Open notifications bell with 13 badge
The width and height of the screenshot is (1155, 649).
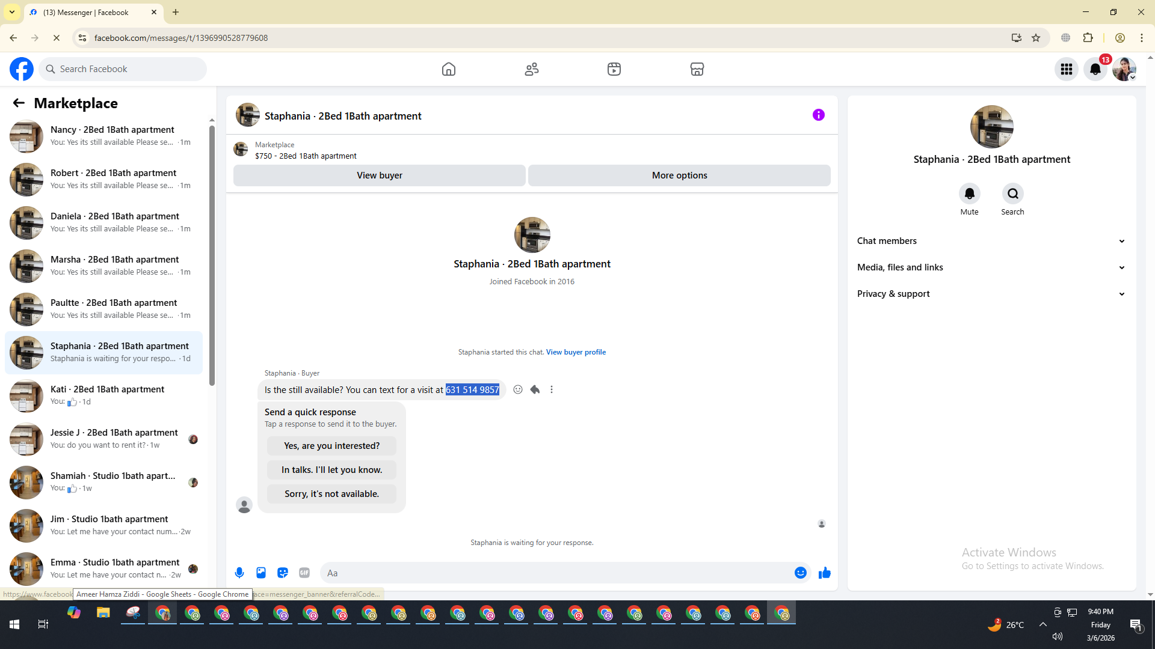coord(1095,69)
